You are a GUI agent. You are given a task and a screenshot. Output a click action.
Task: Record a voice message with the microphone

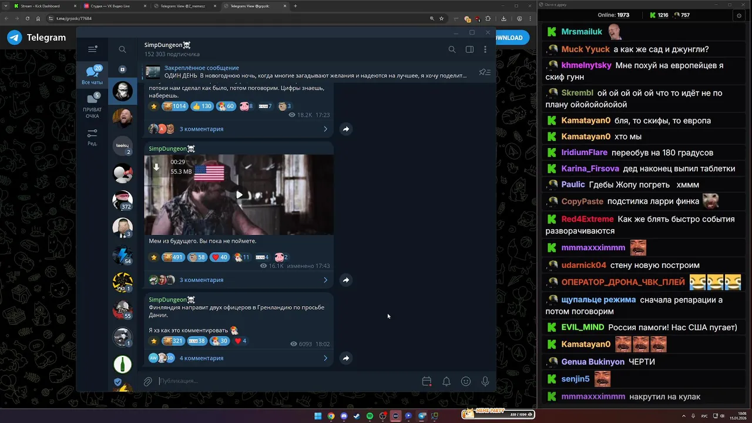coord(485,381)
